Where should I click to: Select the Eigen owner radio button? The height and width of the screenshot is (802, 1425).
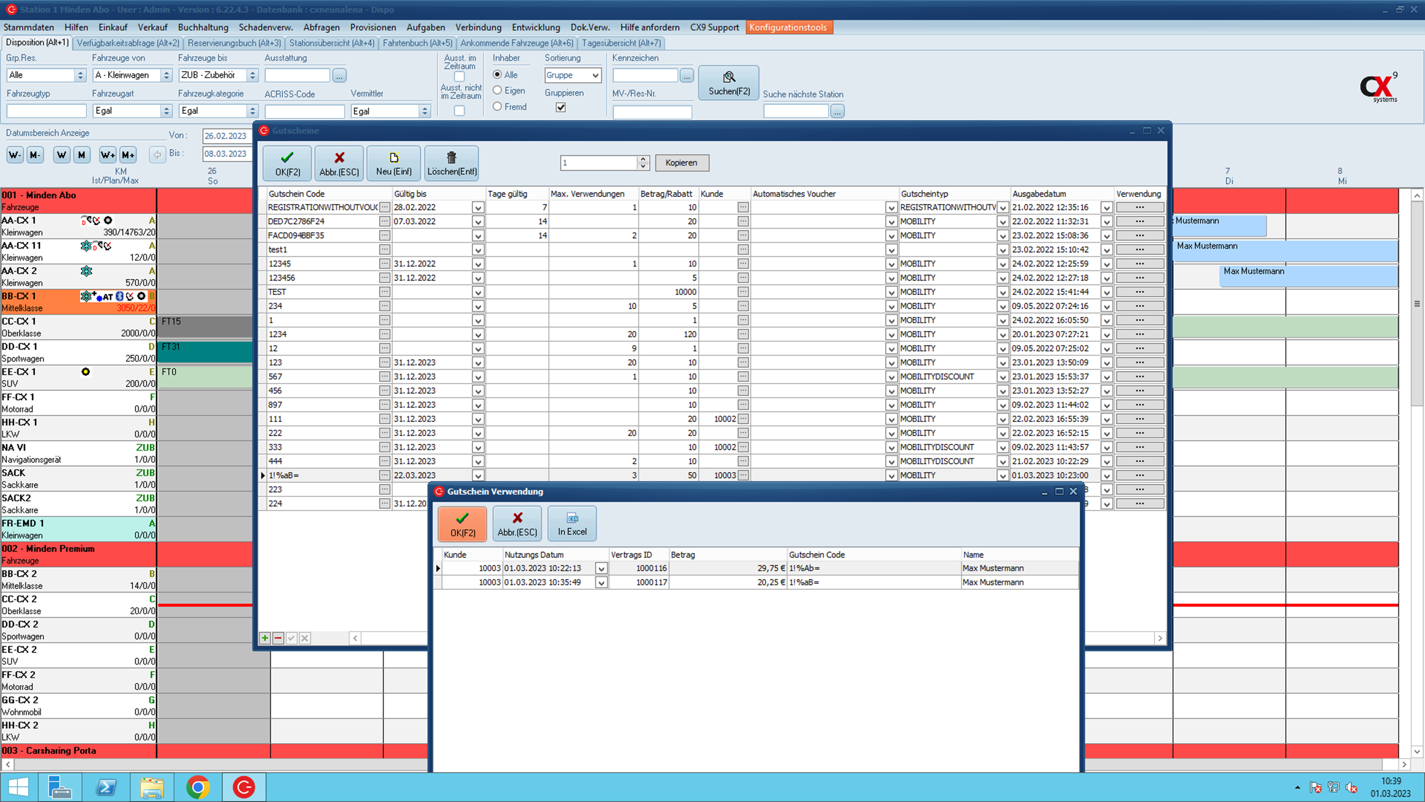click(x=497, y=90)
